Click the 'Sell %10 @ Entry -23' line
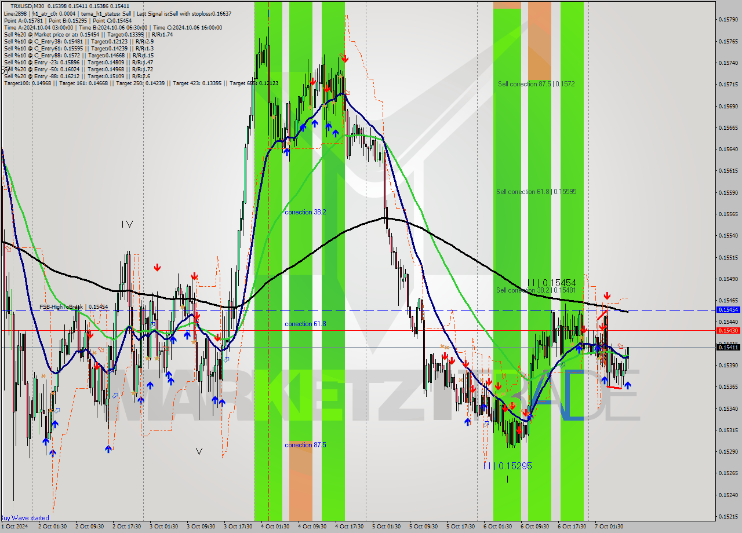Screen dimensions: 742x533 78,62
